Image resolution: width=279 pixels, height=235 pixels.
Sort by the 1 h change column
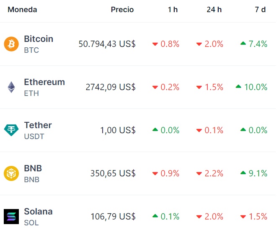click(x=173, y=10)
